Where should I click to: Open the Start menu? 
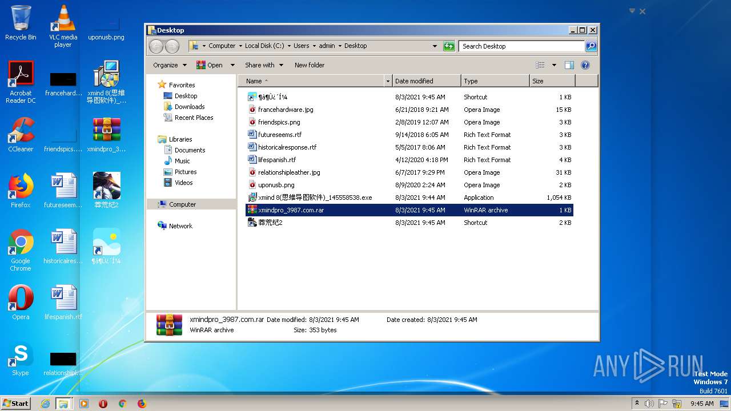coord(16,404)
